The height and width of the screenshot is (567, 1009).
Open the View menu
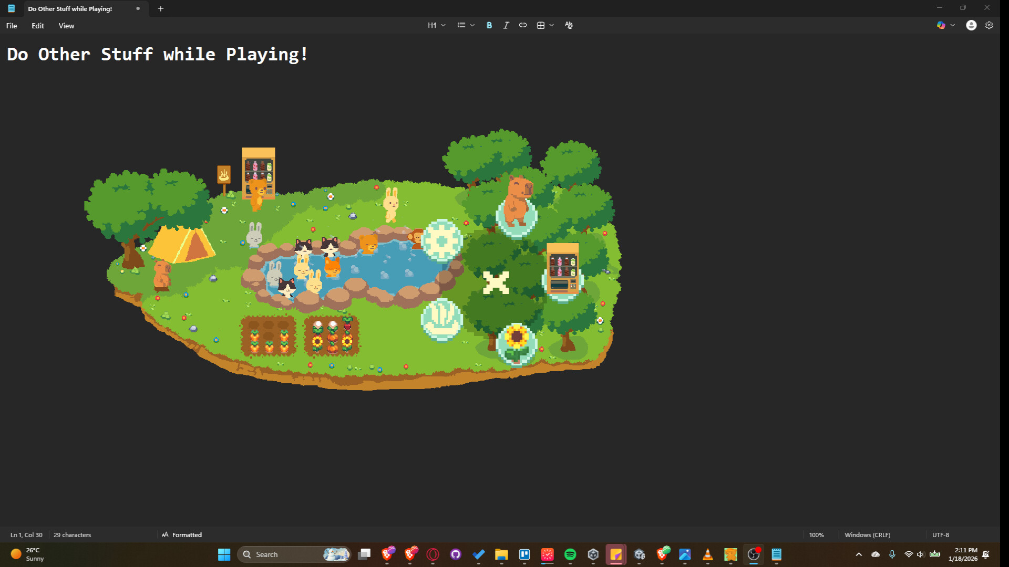[x=66, y=25]
